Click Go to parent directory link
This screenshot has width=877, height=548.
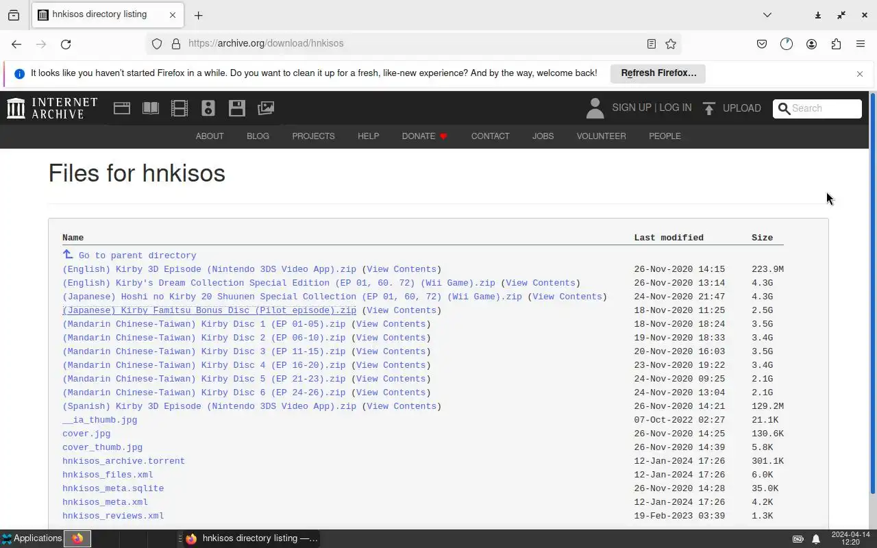(137, 256)
